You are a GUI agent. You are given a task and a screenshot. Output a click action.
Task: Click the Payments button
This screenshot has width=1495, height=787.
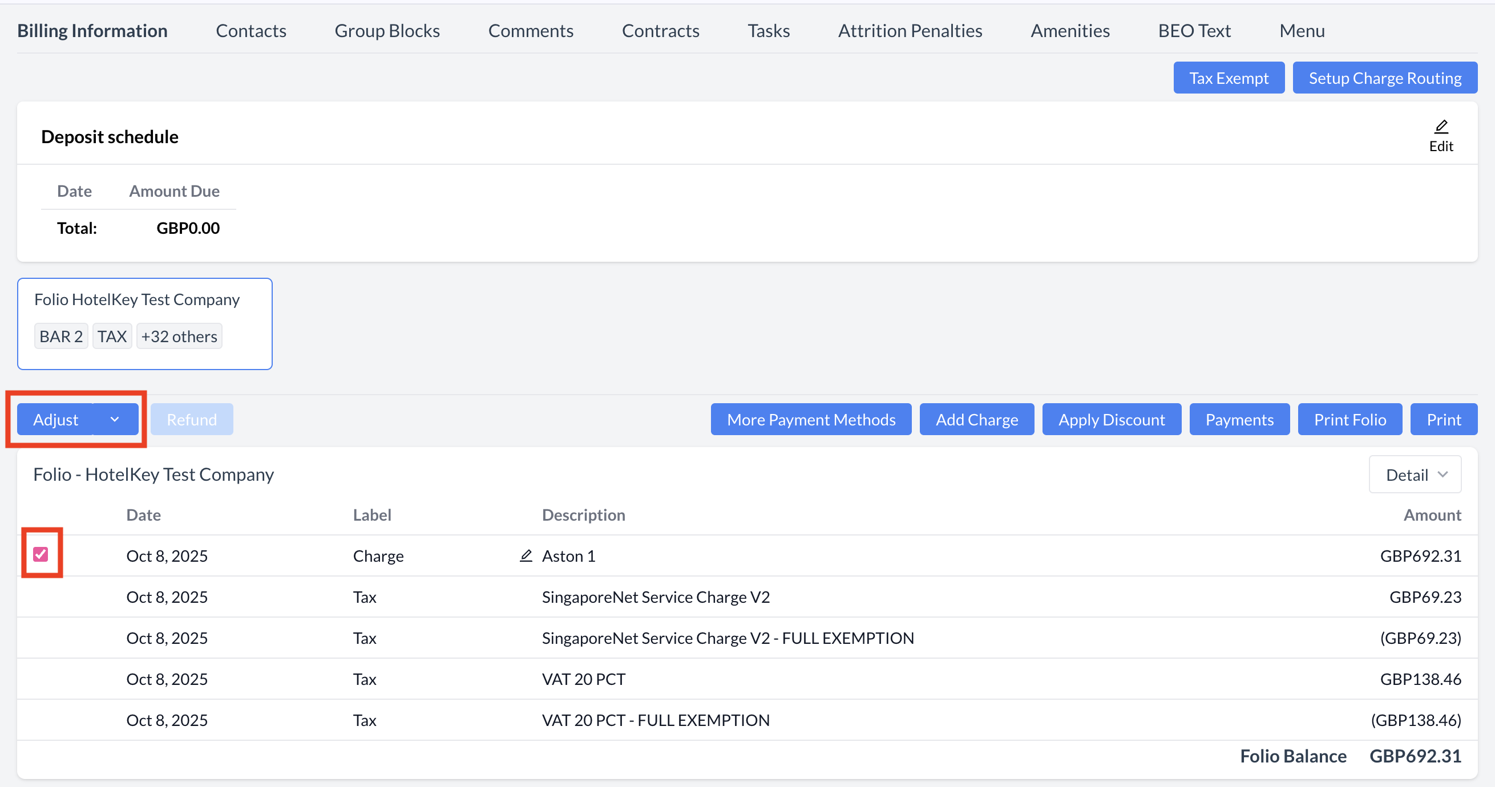[x=1239, y=419]
